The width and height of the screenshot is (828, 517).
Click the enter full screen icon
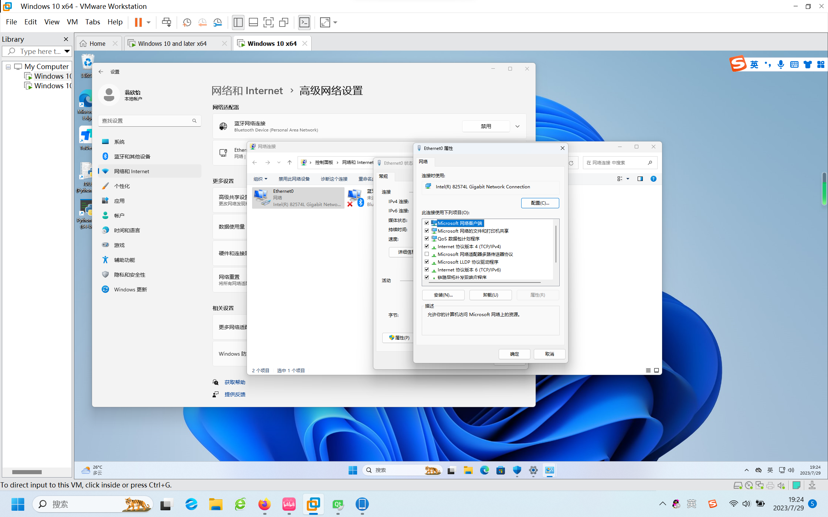[x=268, y=23]
